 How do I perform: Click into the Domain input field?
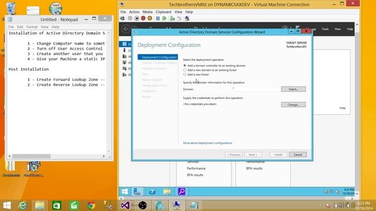click(x=257, y=89)
